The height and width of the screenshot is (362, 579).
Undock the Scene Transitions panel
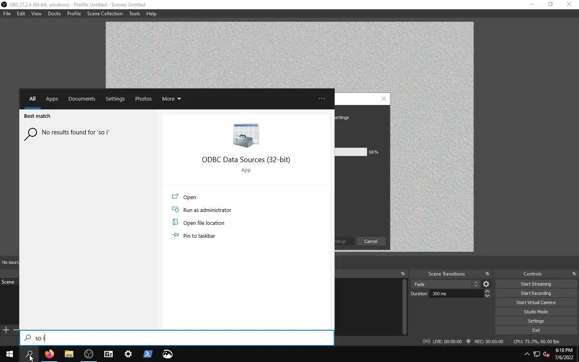(x=487, y=274)
